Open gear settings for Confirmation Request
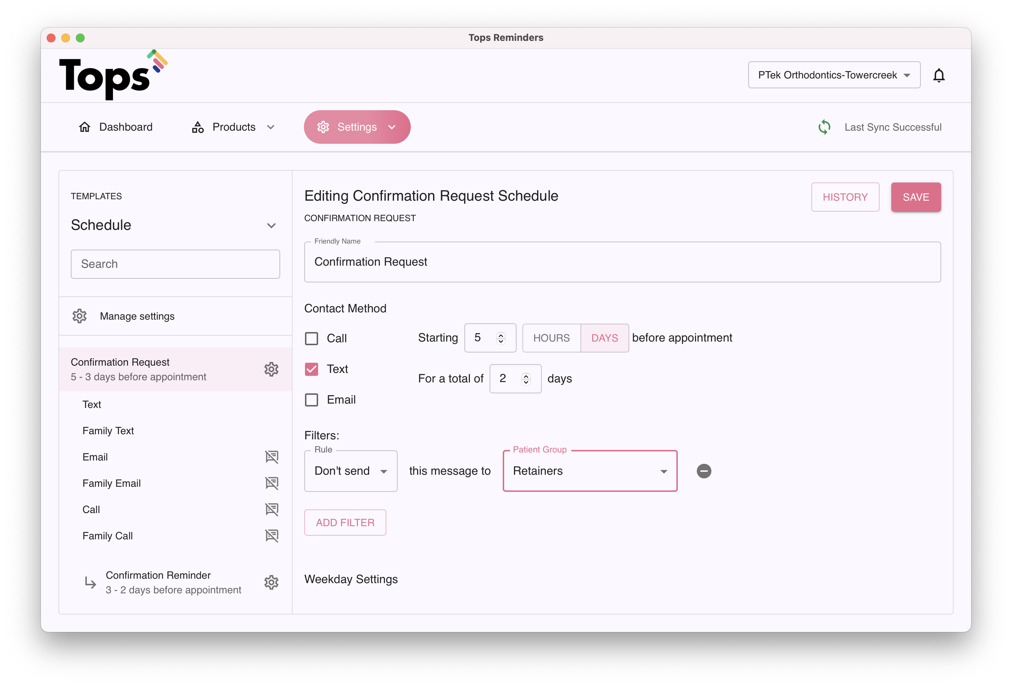This screenshot has width=1012, height=686. point(271,369)
